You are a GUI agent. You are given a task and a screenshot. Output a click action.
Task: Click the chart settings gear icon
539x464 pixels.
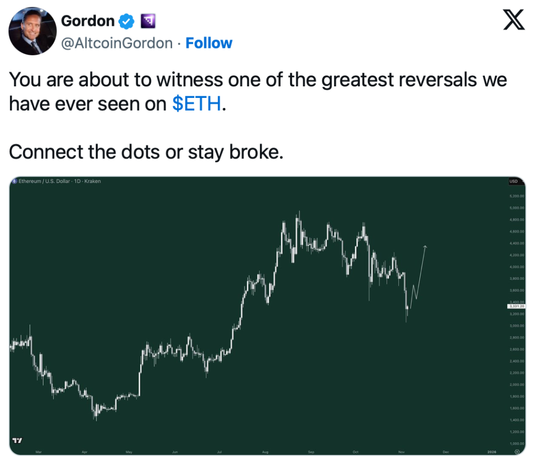click(516, 451)
